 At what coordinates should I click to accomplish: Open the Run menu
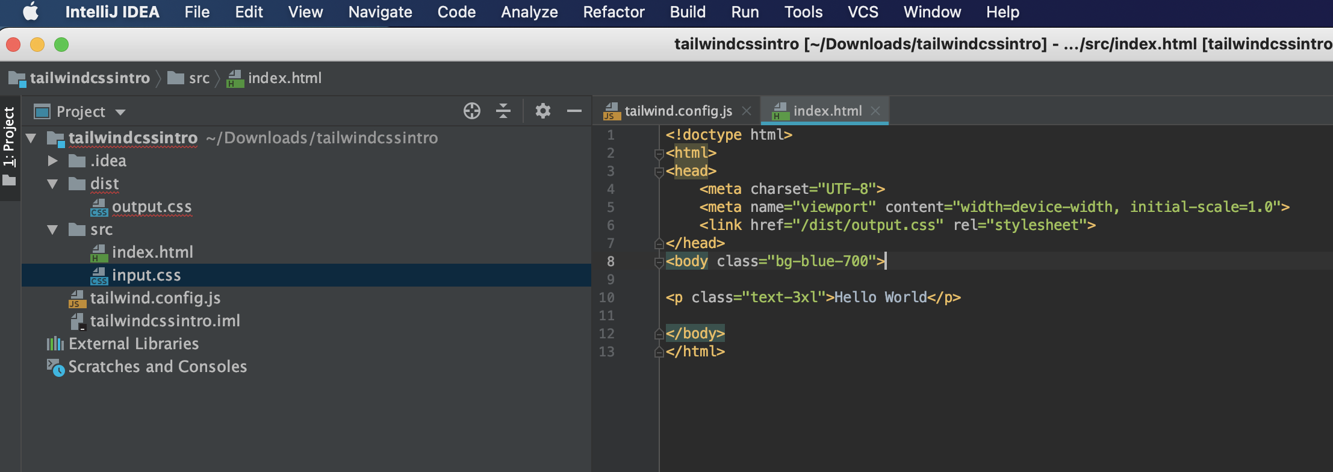745,12
